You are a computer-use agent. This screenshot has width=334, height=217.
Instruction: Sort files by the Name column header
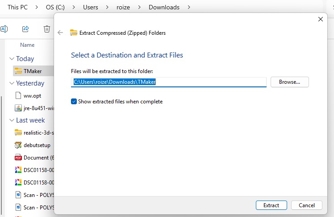(27, 45)
